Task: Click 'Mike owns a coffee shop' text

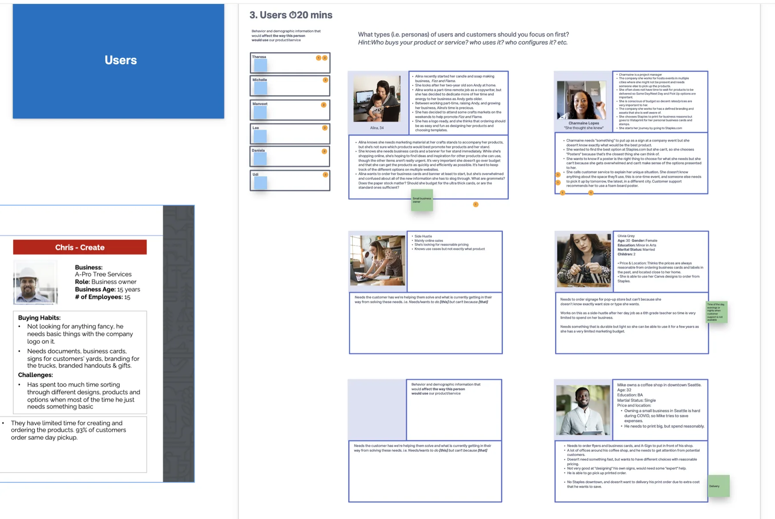Action: coord(659,385)
